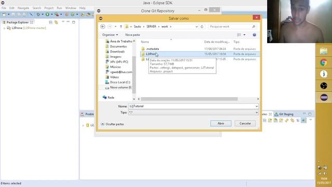Click the file list horizontal scrollbar

(189, 99)
